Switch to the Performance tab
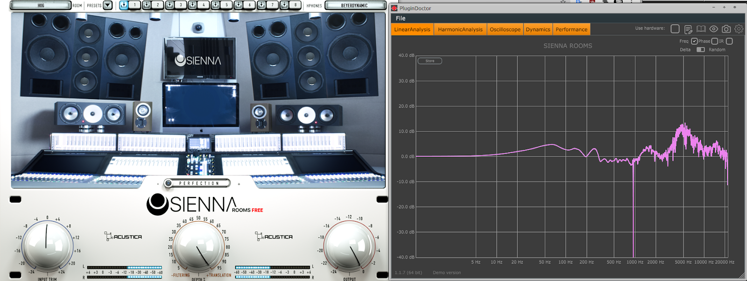Image resolution: width=747 pixels, height=281 pixels. (571, 29)
